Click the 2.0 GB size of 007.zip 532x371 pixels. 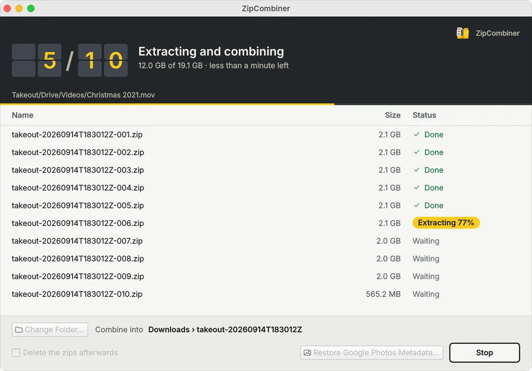point(388,241)
